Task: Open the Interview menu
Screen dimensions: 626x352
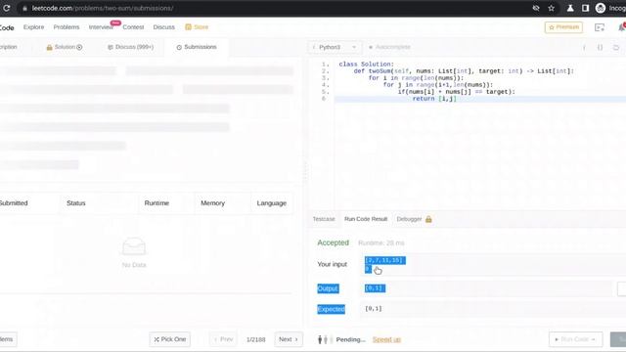Action: [101, 27]
